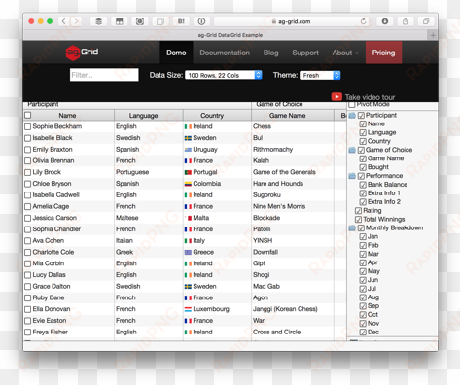
Task: Open the 1Password extension icon
Action: coord(201,21)
